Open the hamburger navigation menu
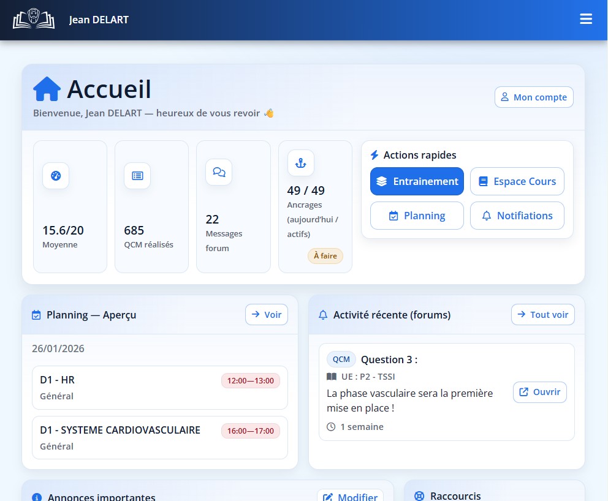 pyautogui.click(x=586, y=19)
